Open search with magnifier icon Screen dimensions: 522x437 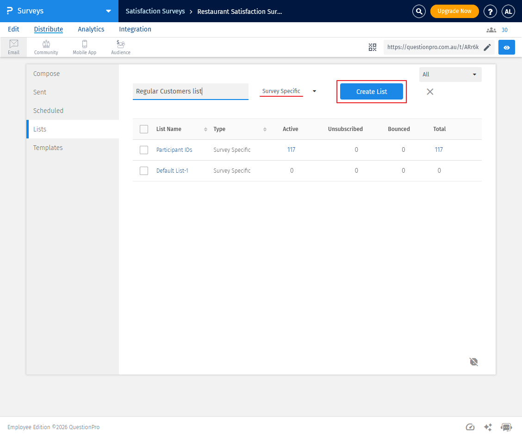click(x=419, y=12)
